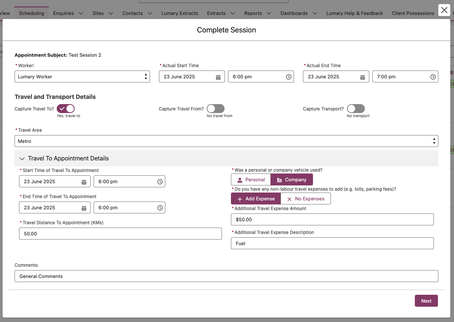Open calendar for End Time of Travel To Appointment

pos(84,208)
